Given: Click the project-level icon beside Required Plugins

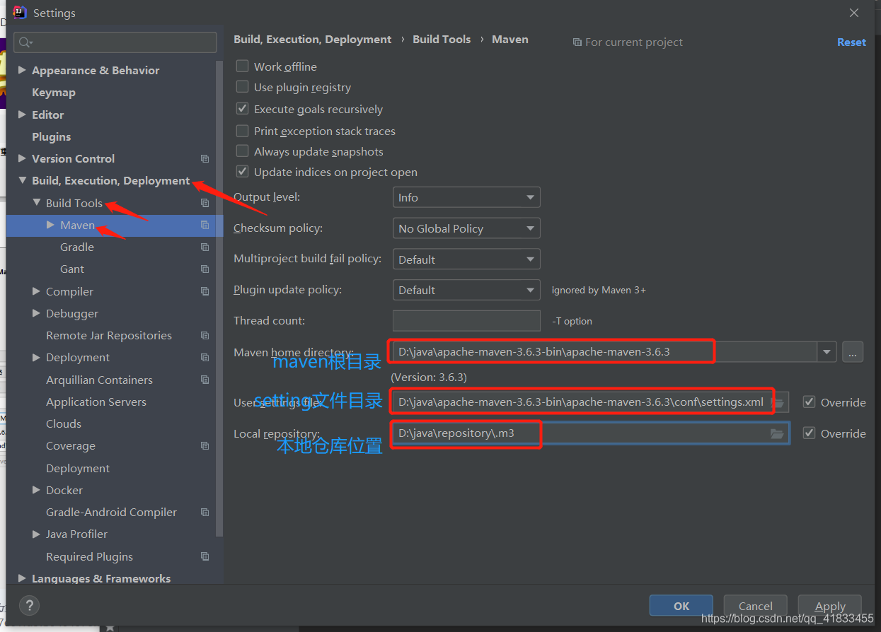Looking at the screenshot, I should tap(205, 556).
